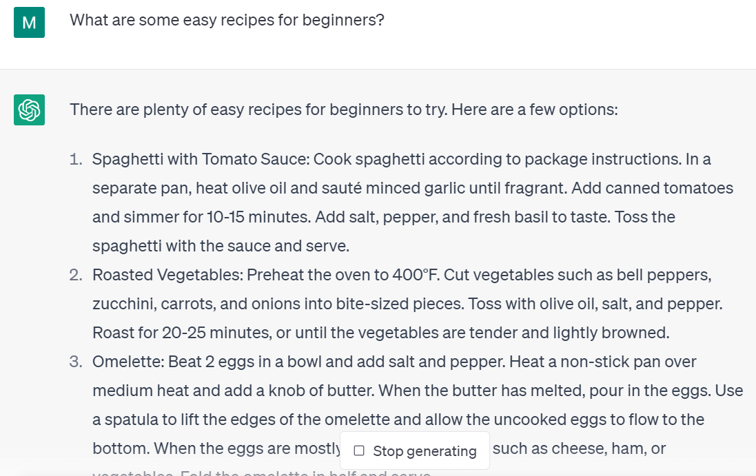Click list number 1 marker
Screen dimensions: 756x476
pos(76,160)
